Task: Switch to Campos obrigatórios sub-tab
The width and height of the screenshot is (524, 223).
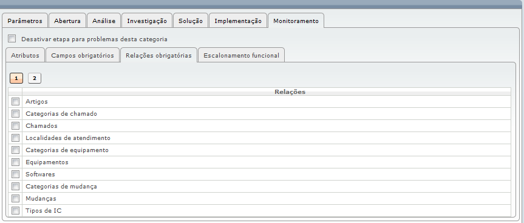Action: click(x=83, y=55)
